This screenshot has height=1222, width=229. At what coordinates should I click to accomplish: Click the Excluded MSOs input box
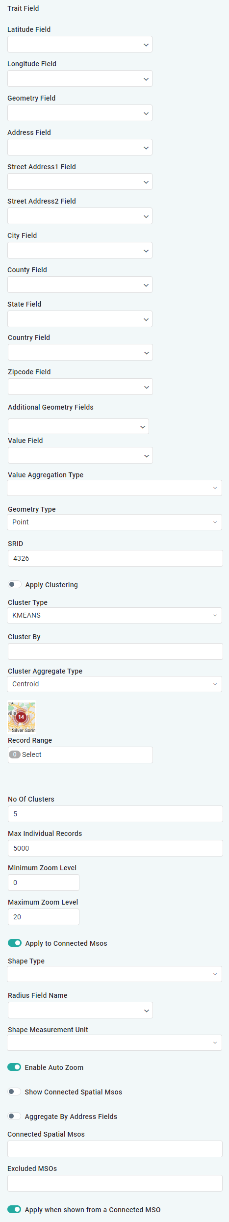115,1183
